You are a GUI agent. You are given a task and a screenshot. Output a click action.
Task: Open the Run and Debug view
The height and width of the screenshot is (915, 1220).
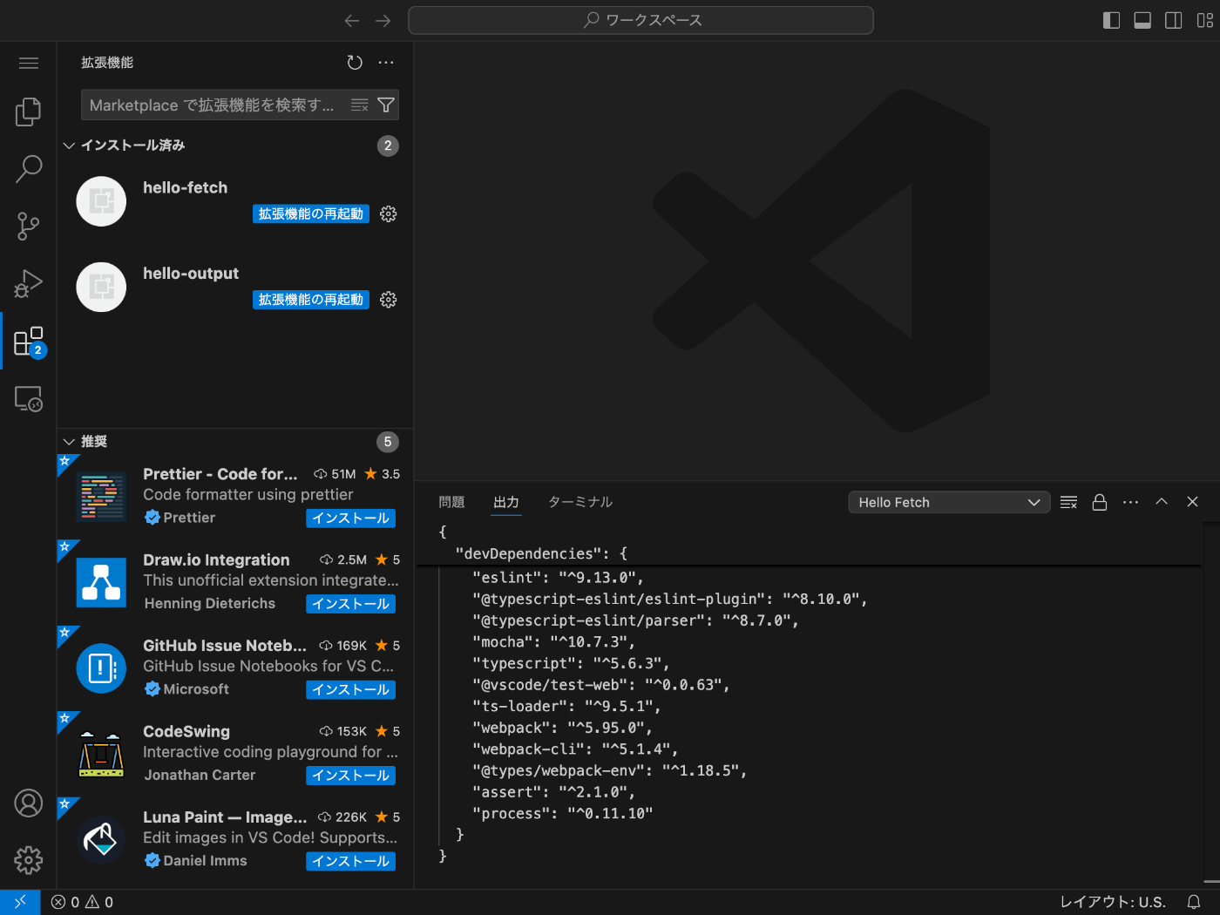tap(29, 283)
